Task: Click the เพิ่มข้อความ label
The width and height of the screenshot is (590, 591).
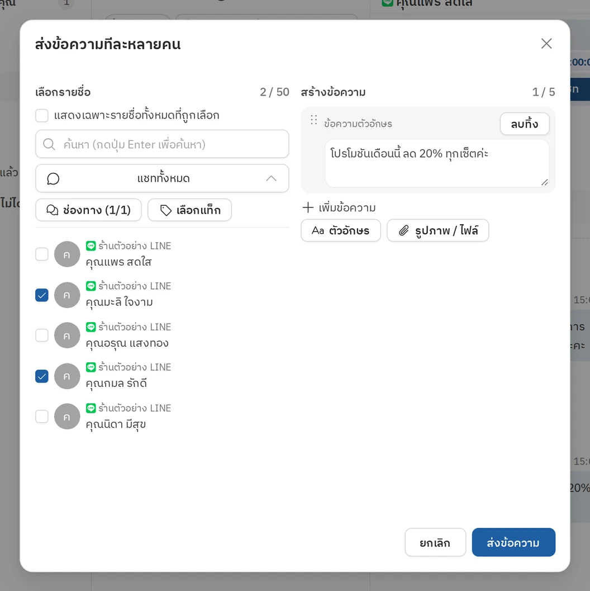Action: click(x=347, y=207)
